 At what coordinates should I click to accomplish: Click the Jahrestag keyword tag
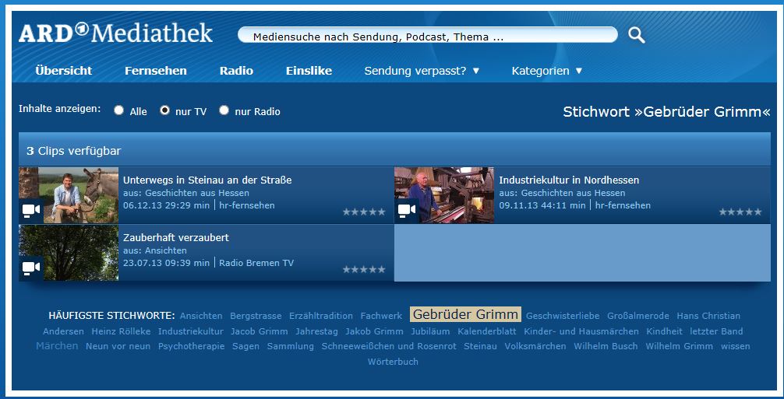316,331
